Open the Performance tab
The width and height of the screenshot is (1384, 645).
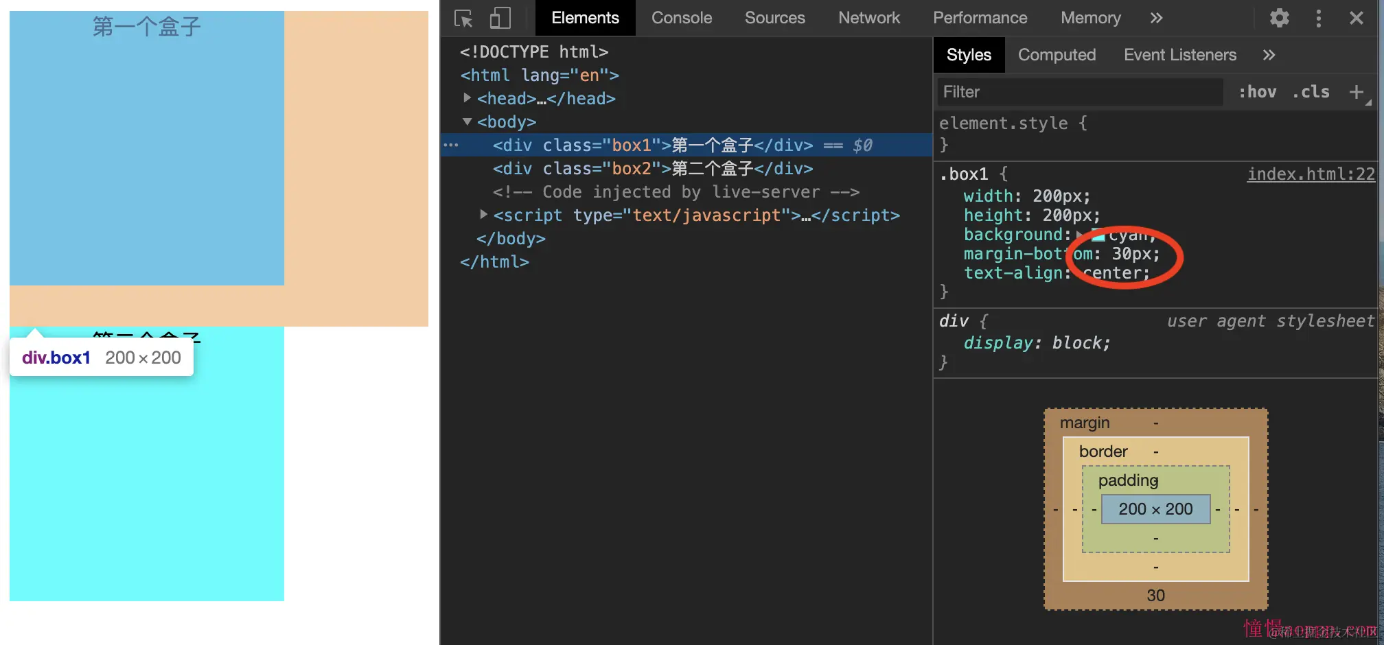[x=980, y=18]
